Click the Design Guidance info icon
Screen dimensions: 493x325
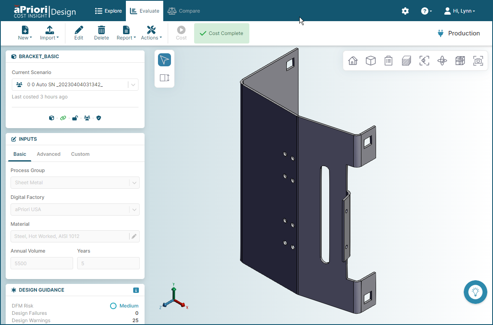[136, 290]
